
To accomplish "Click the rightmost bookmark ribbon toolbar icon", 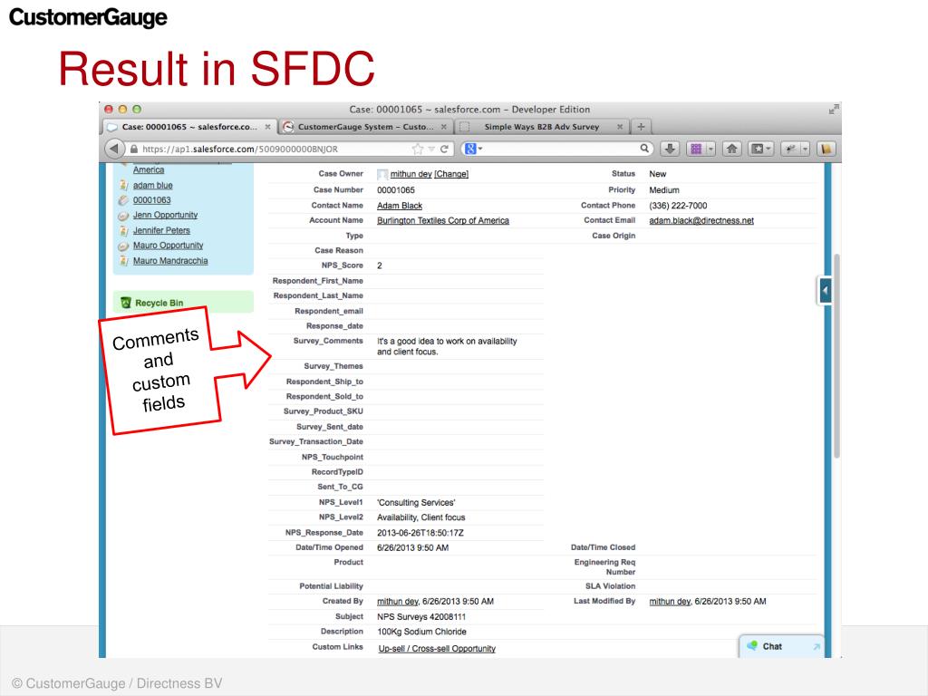I will [826, 150].
